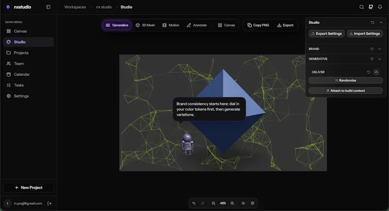Click Workspaces breadcrumb link

click(75, 7)
